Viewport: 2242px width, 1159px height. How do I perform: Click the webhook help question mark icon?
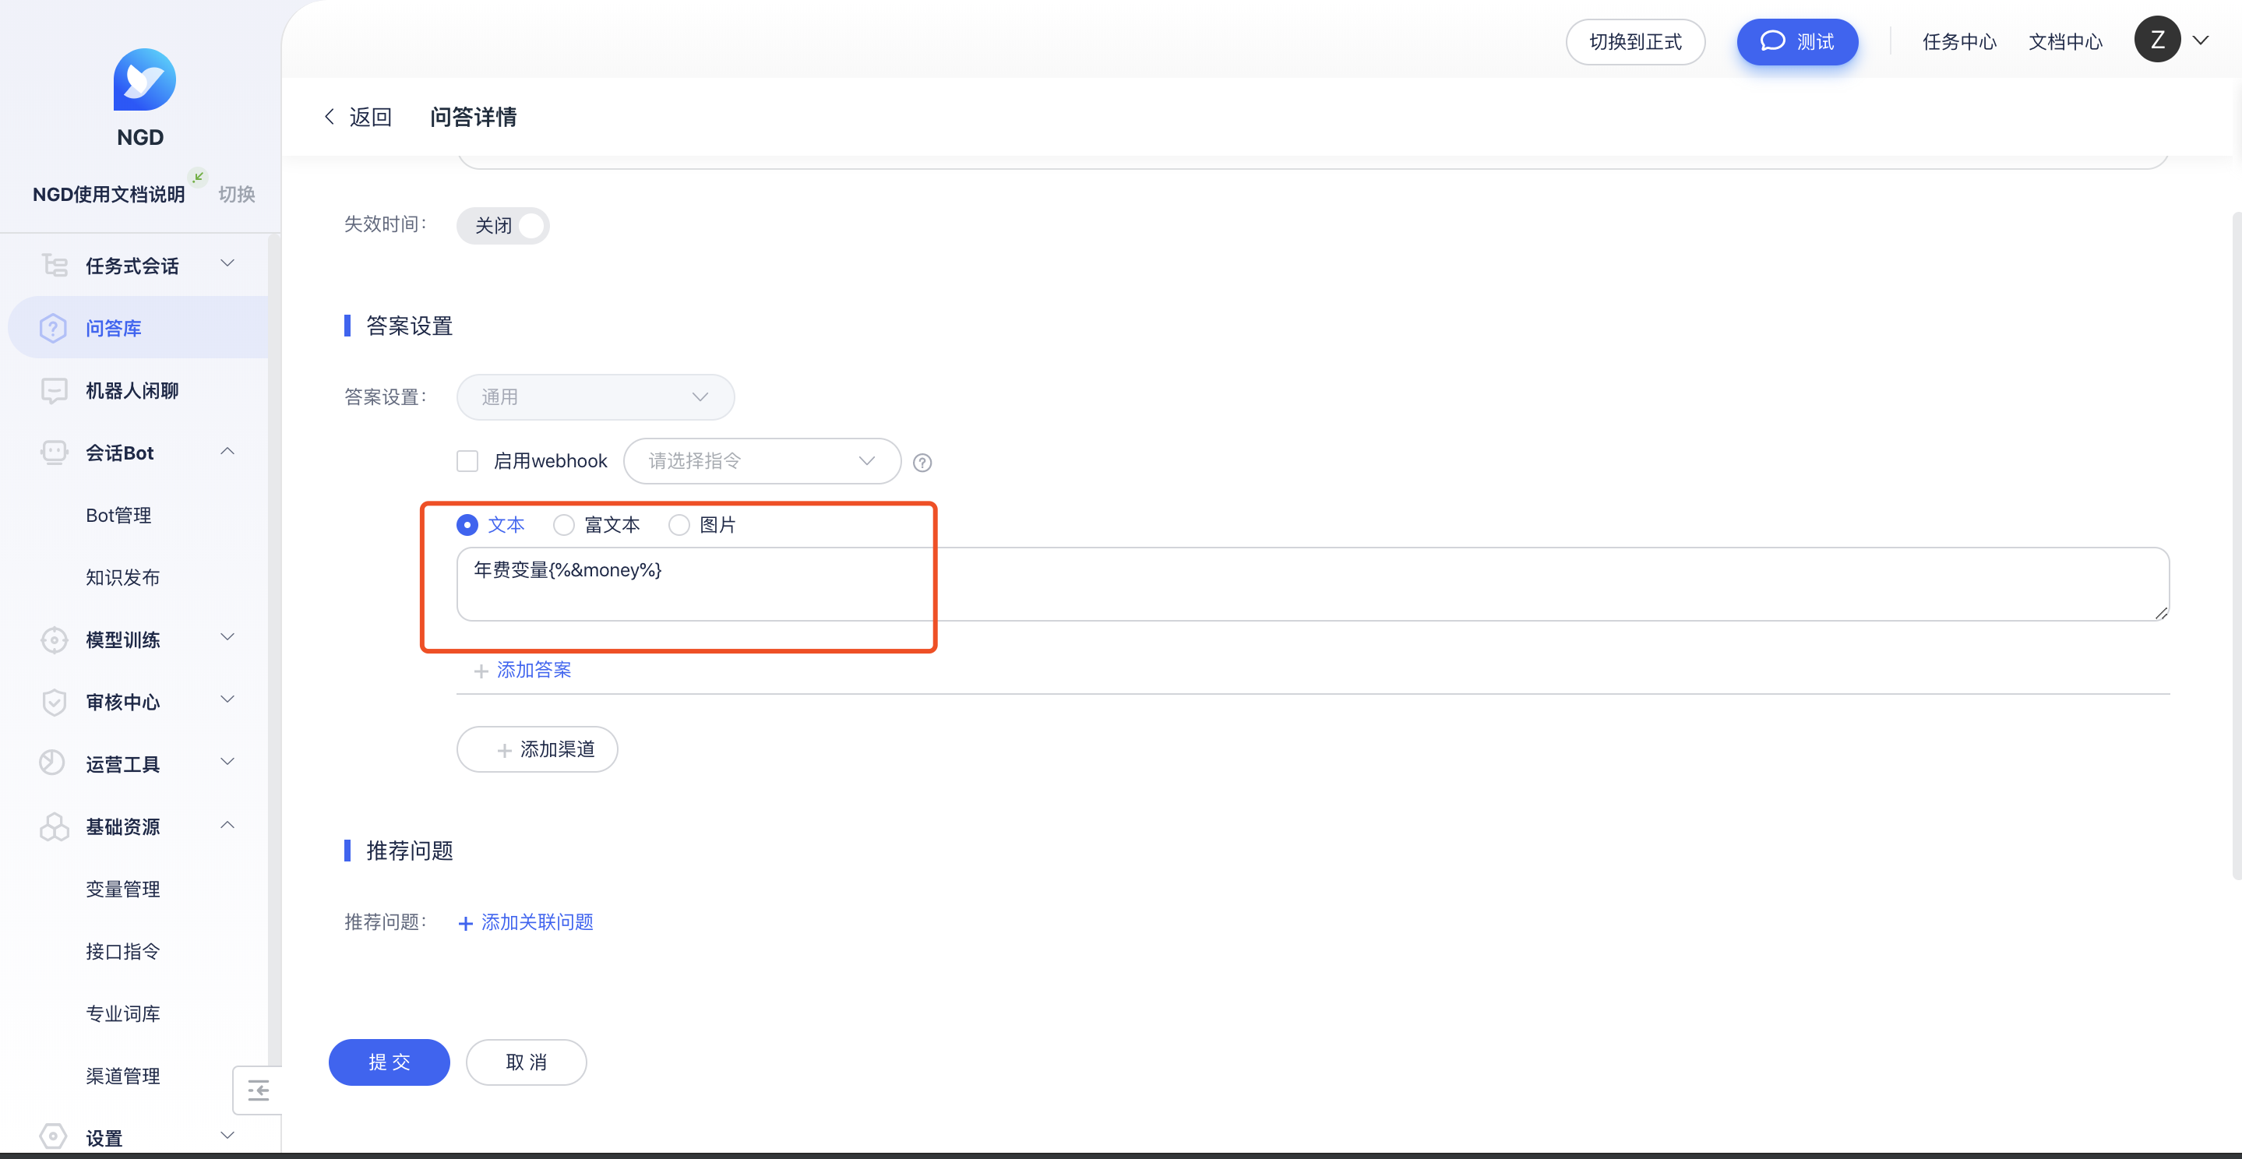point(922,463)
